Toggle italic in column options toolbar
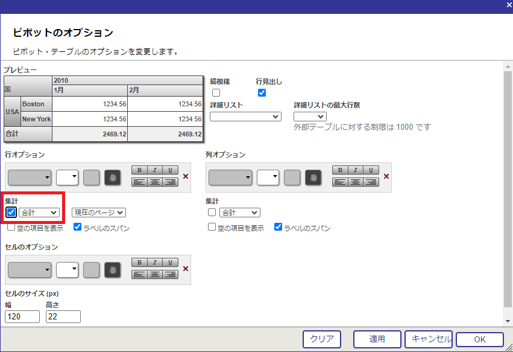The image size is (513, 352). 355,170
